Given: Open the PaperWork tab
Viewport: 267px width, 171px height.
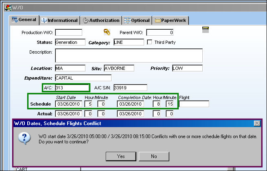Looking at the screenshot, I should (171, 20).
